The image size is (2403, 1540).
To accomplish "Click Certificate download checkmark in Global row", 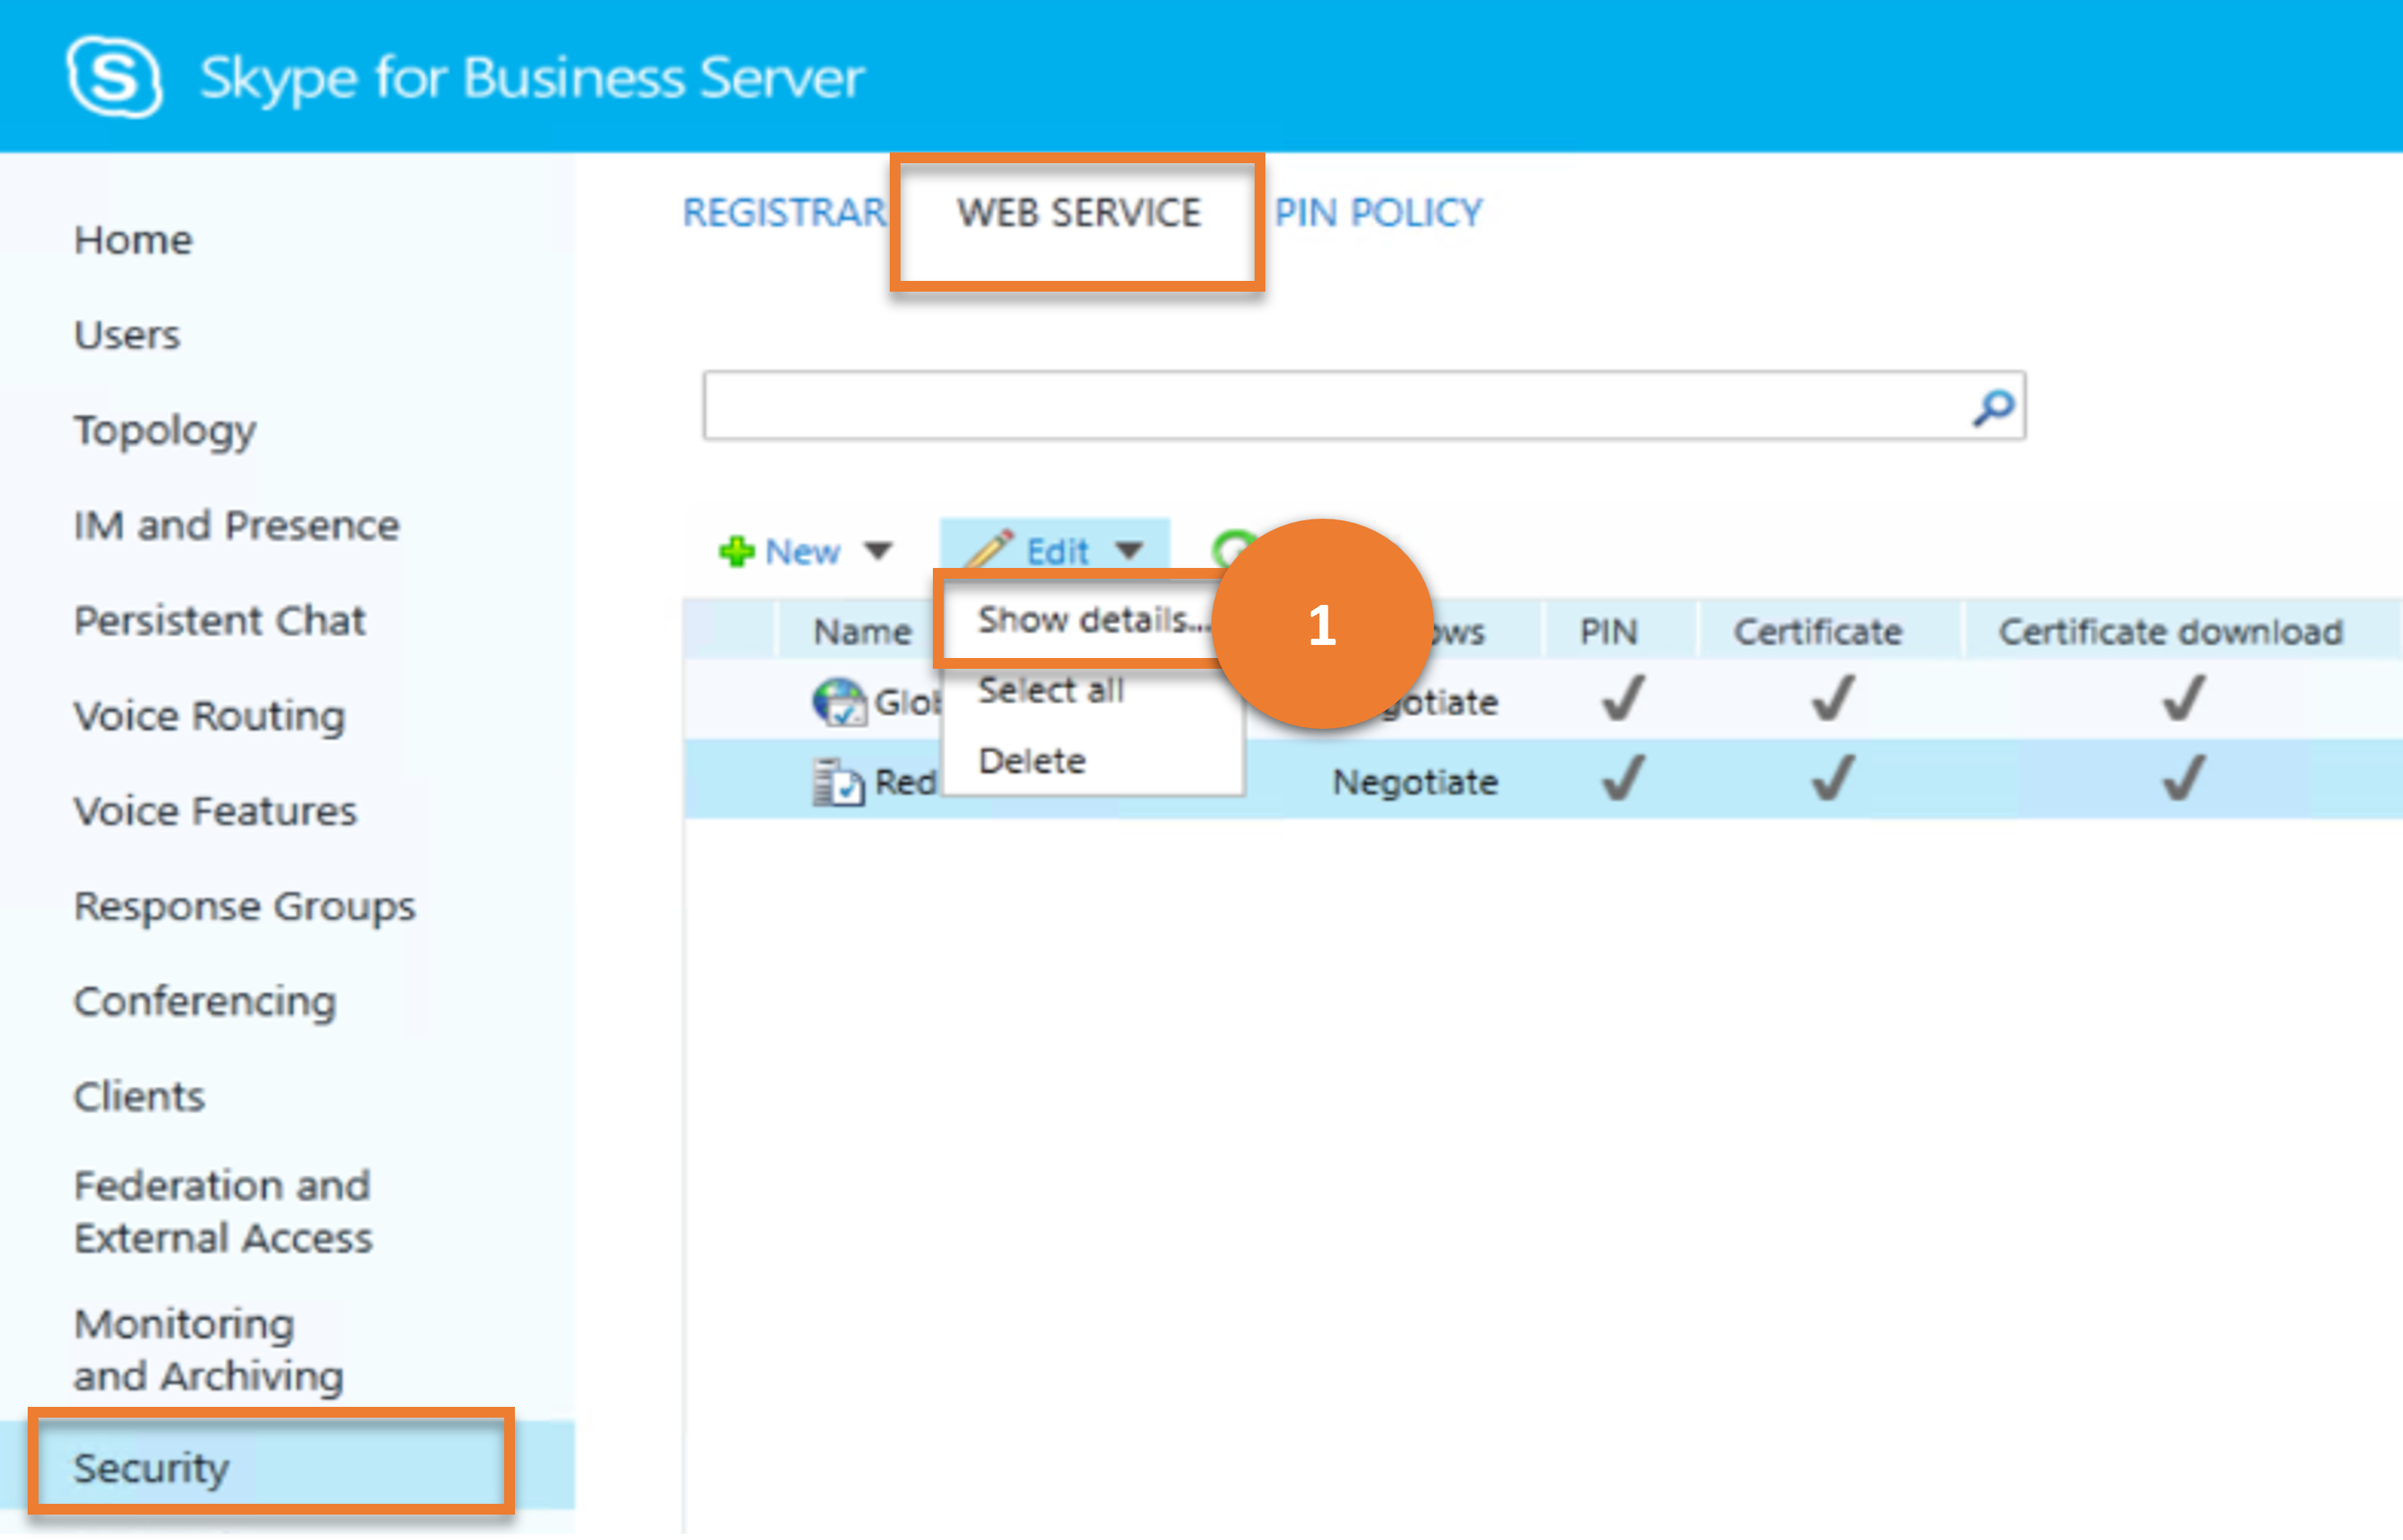I will (x=2183, y=699).
